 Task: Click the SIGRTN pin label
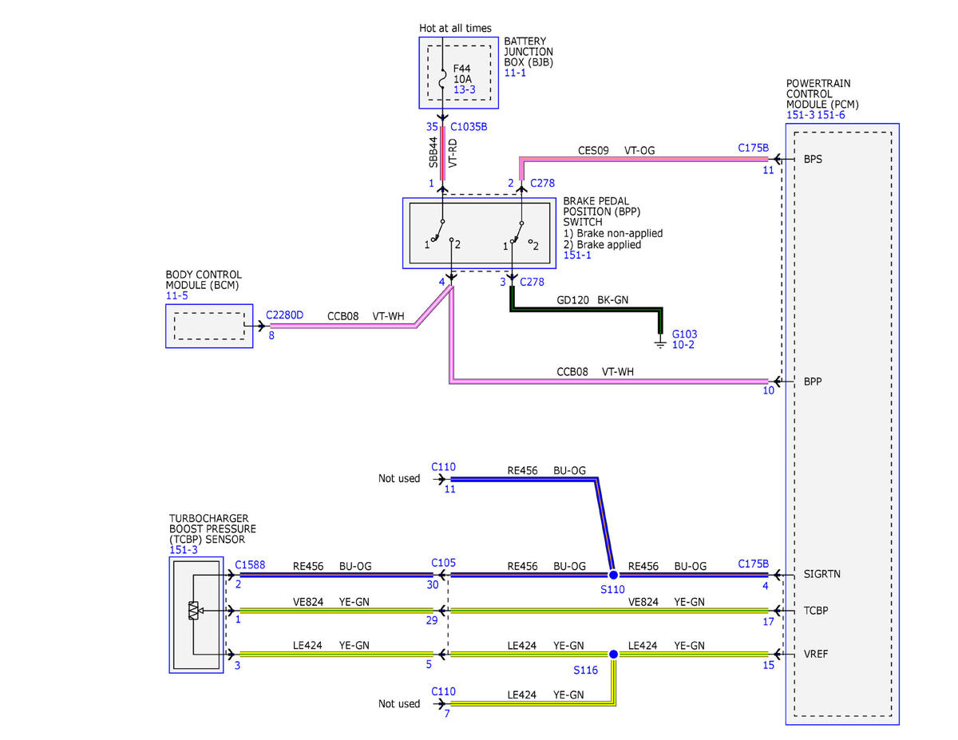coord(821,574)
